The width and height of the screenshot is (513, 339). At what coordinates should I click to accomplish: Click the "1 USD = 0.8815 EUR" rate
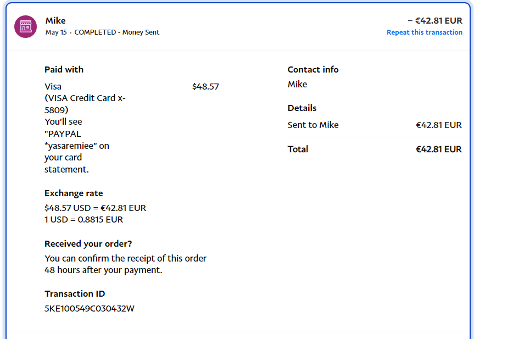[83, 220]
